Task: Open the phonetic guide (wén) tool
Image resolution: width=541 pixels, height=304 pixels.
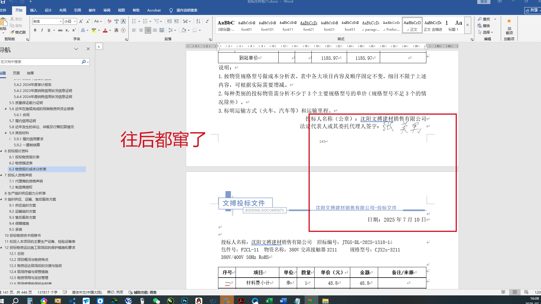Action: tap(116, 21)
